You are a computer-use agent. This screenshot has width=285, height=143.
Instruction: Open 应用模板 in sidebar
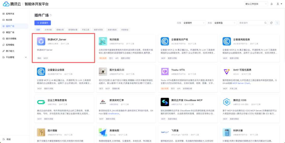[x=15, y=45]
